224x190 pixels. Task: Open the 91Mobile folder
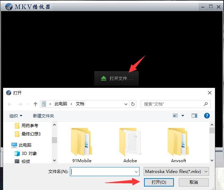(x=82, y=142)
